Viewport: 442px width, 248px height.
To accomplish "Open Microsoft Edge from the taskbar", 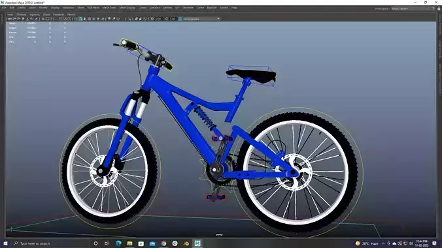I will click(x=118, y=243).
